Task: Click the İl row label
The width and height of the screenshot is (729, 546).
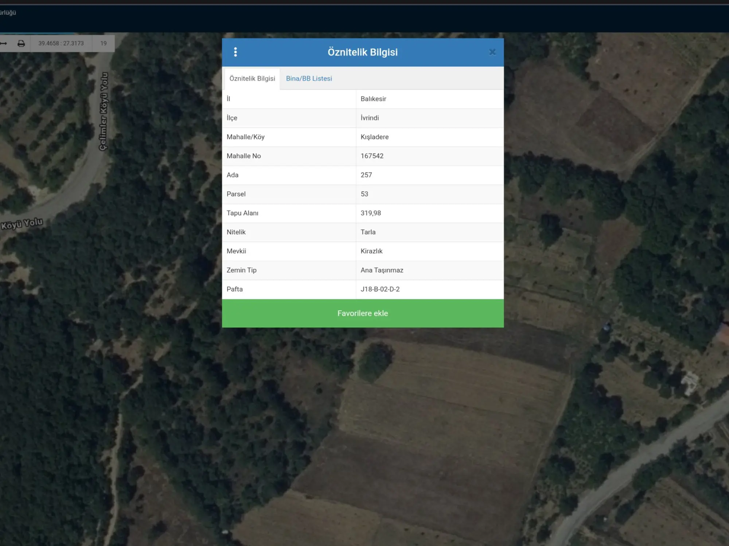Action: [229, 99]
